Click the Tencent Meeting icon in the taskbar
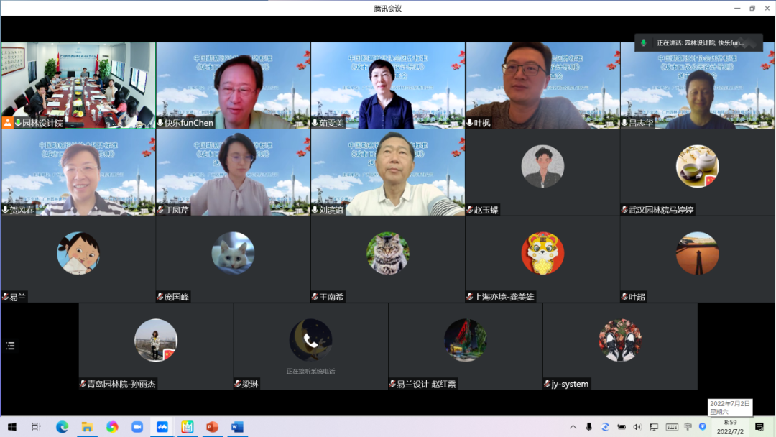 coord(162,427)
